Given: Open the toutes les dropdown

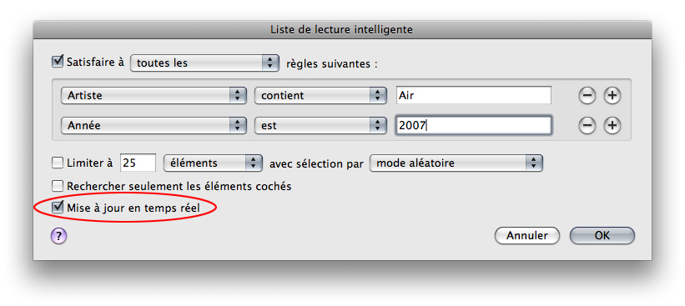Looking at the screenshot, I should point(204,63).
